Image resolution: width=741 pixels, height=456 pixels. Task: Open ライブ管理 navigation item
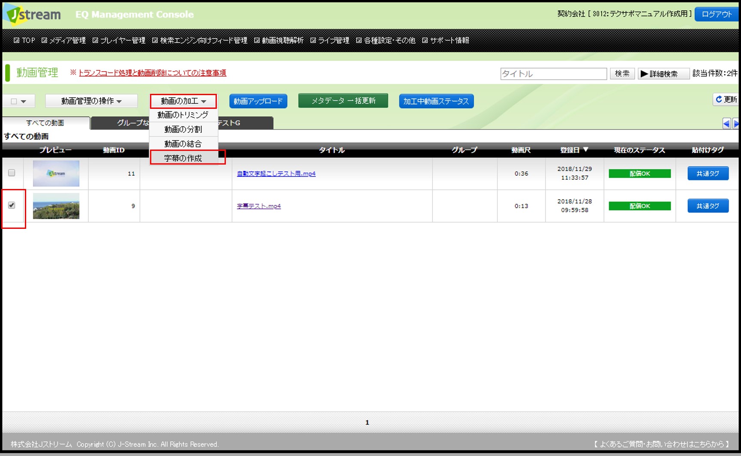pyautogui.click(x=330, y=40)
